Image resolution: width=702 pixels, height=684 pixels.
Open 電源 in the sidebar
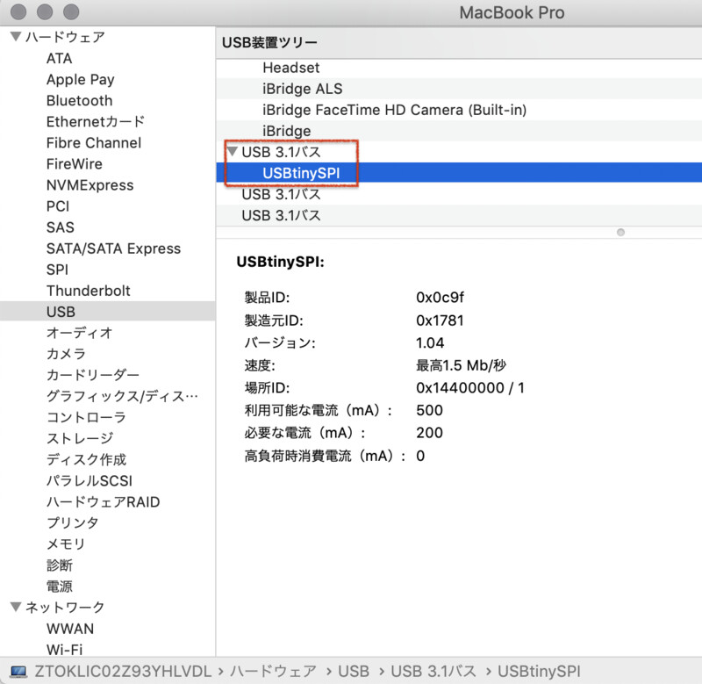tap(59, 586)
